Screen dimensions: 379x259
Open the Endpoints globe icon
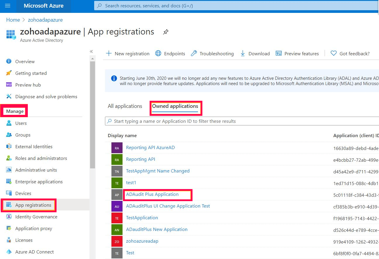point(158,53)
